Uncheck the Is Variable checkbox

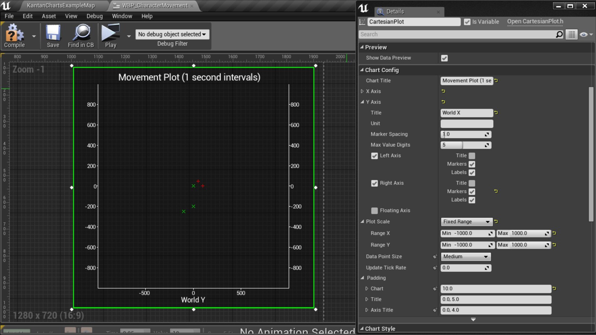click(x=467, y=22)
